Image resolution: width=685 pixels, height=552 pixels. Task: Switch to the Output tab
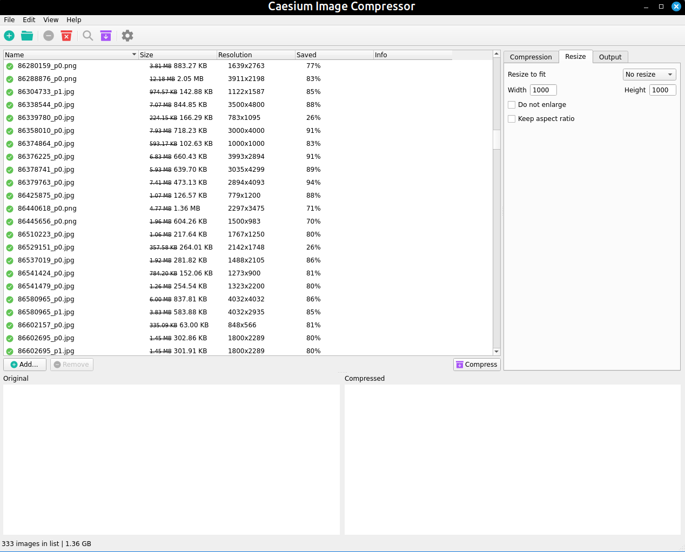click(x=610, y=57)
